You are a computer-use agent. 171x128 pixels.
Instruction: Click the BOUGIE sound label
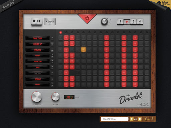(37, 50)
